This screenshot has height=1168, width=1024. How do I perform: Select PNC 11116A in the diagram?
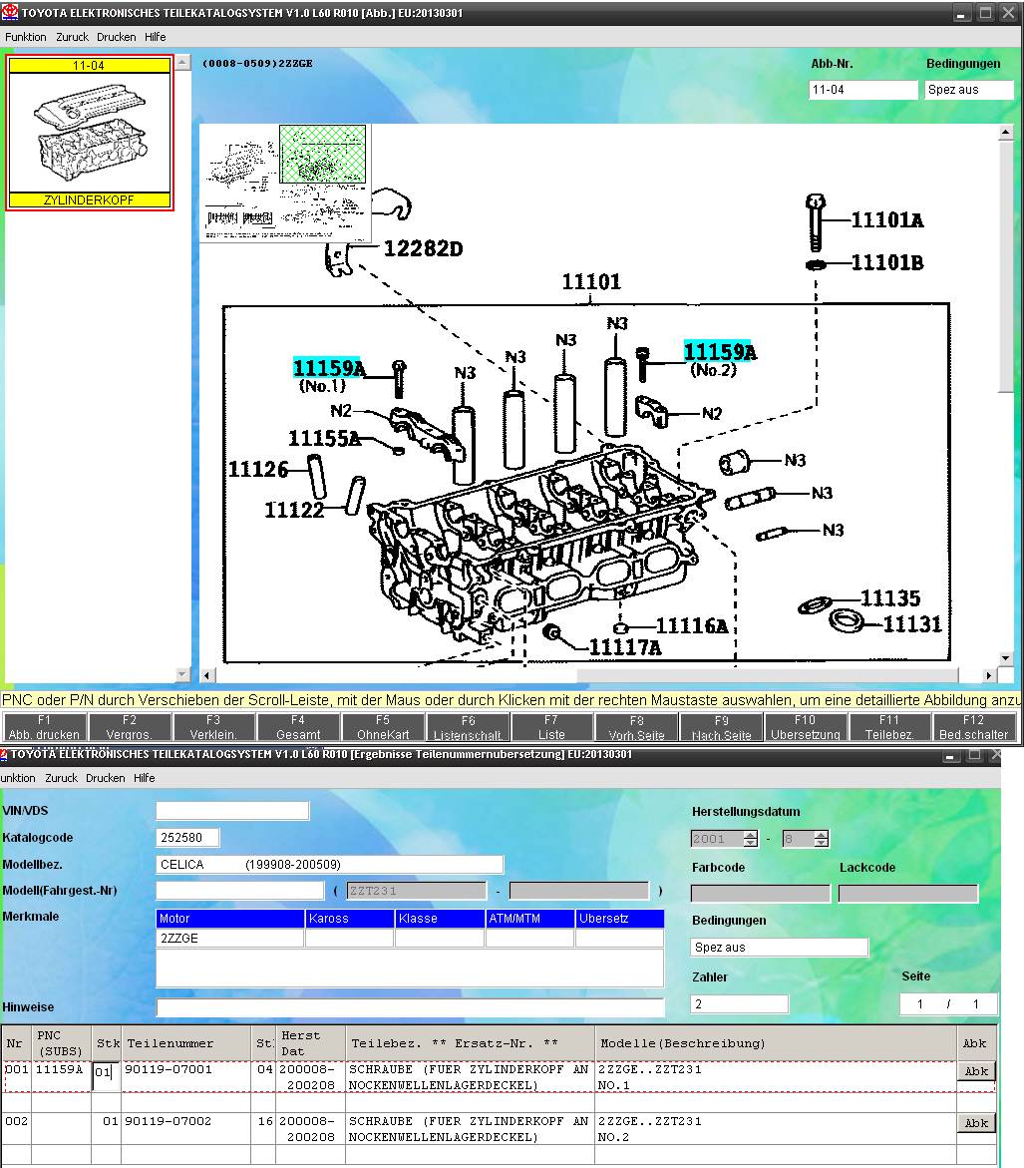coord(692,625)
